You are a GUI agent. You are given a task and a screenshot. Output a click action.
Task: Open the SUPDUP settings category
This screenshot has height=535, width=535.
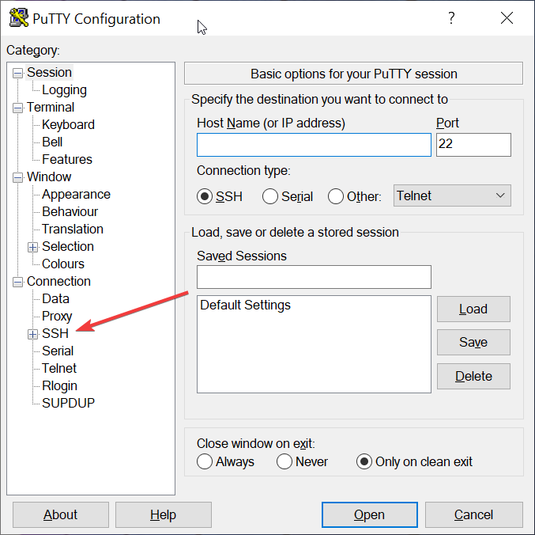pos(68,404)
